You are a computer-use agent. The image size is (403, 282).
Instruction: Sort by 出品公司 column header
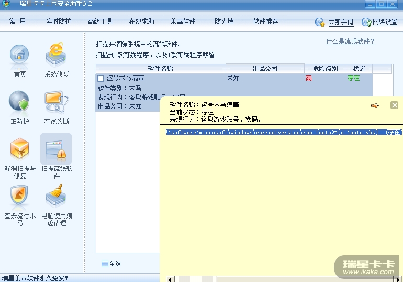265,69
